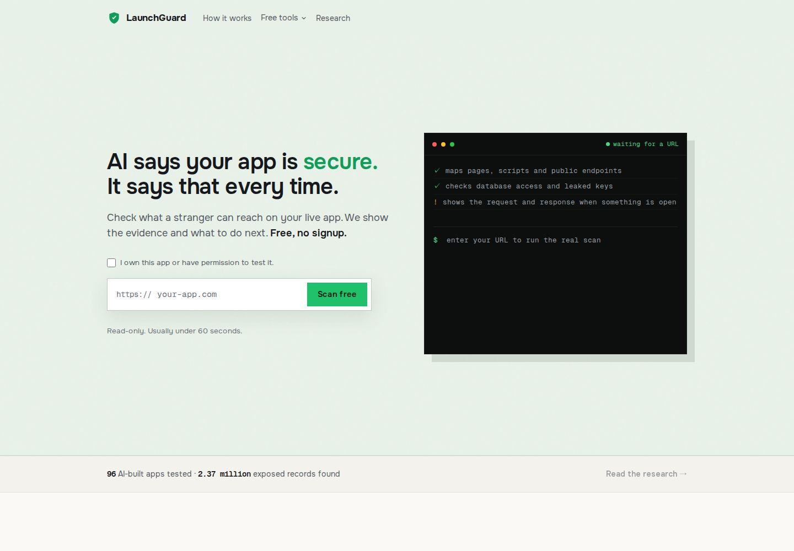
Task: Click the yellow dot in terminal window
Action: click(443, 144)
